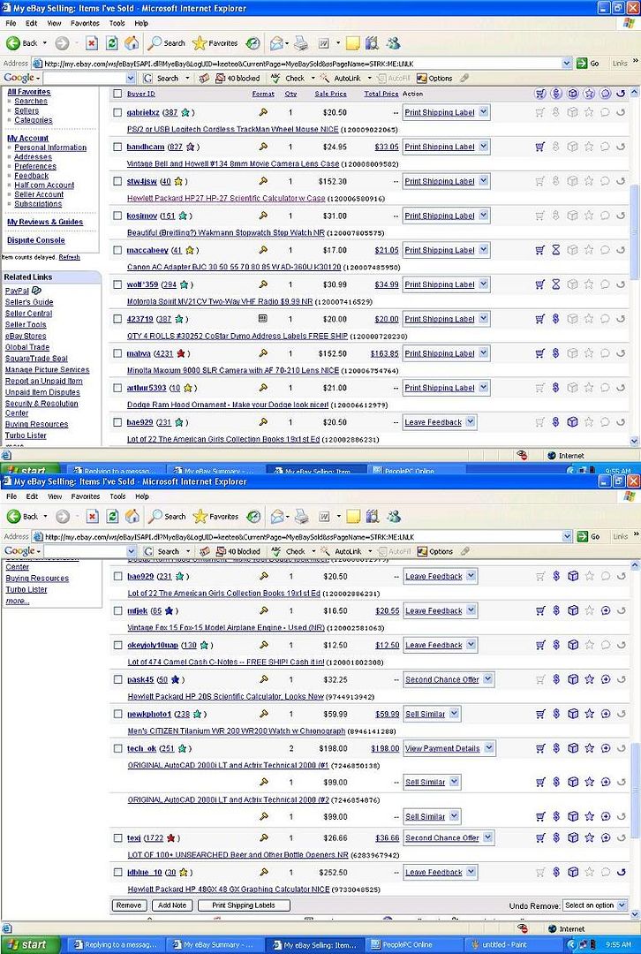Click the red star beside mabva's feedback score
The width and height of the screenshot is (641, 954).
point(181,352)
